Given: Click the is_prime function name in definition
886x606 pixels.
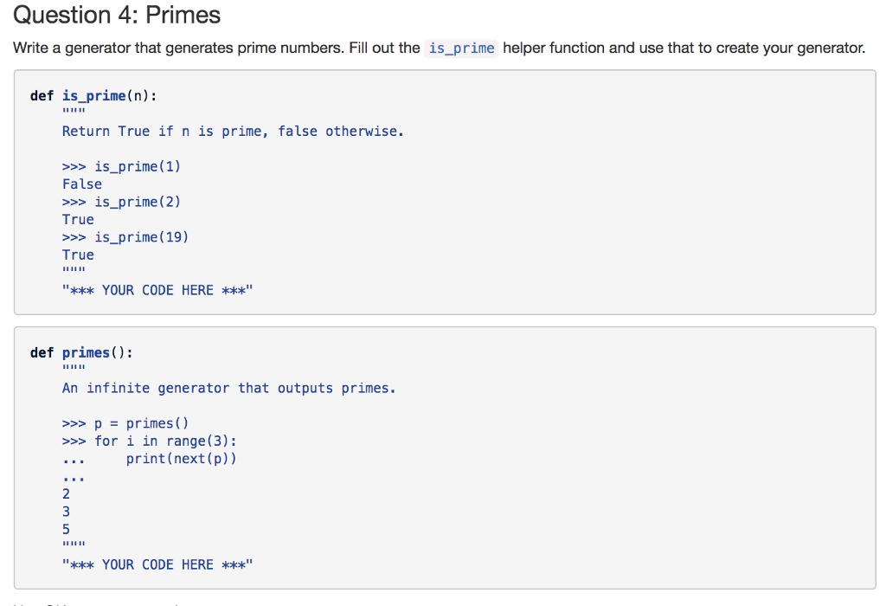Looking at the screenshot, I should (x=93, y=96).
